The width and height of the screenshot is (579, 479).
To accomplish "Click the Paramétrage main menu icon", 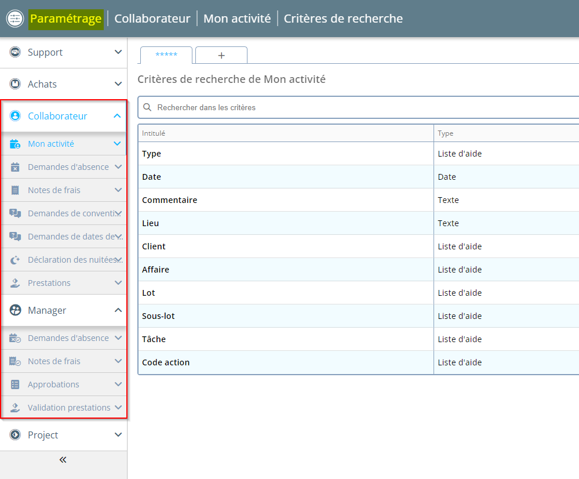I will 14,19.
